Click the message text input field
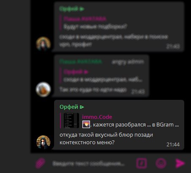Image resolution: width=191 pixels, height=173 pixels. tap(88, 164)
